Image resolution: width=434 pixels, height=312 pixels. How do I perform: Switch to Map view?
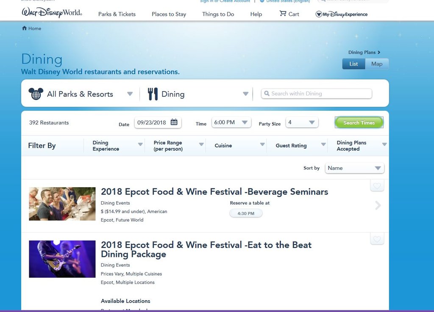click(x=376, y=64)
